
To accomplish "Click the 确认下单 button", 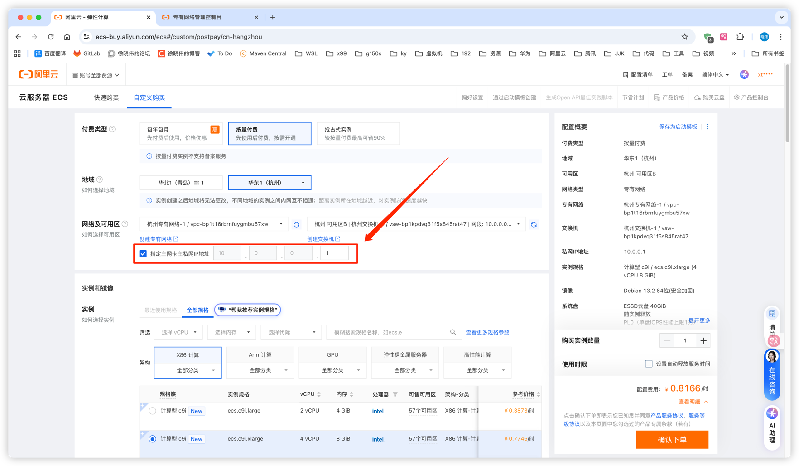I will (x=672, y=439).
